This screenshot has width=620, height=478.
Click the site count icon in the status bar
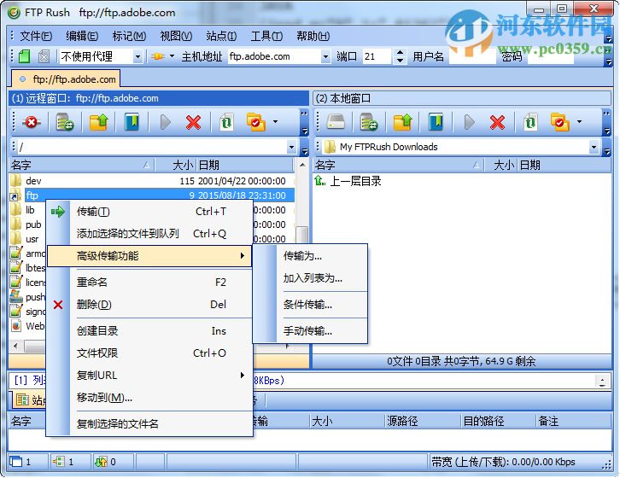tap(59, 462)
